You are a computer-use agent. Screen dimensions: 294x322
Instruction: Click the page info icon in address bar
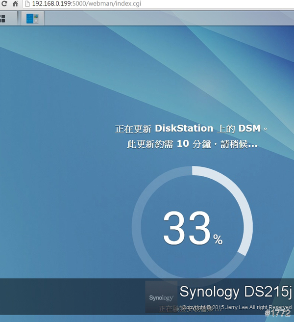[x=27, y=4]
